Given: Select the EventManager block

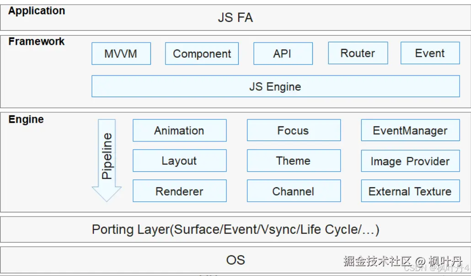Looking at the screenshot, I should (410, 130).
